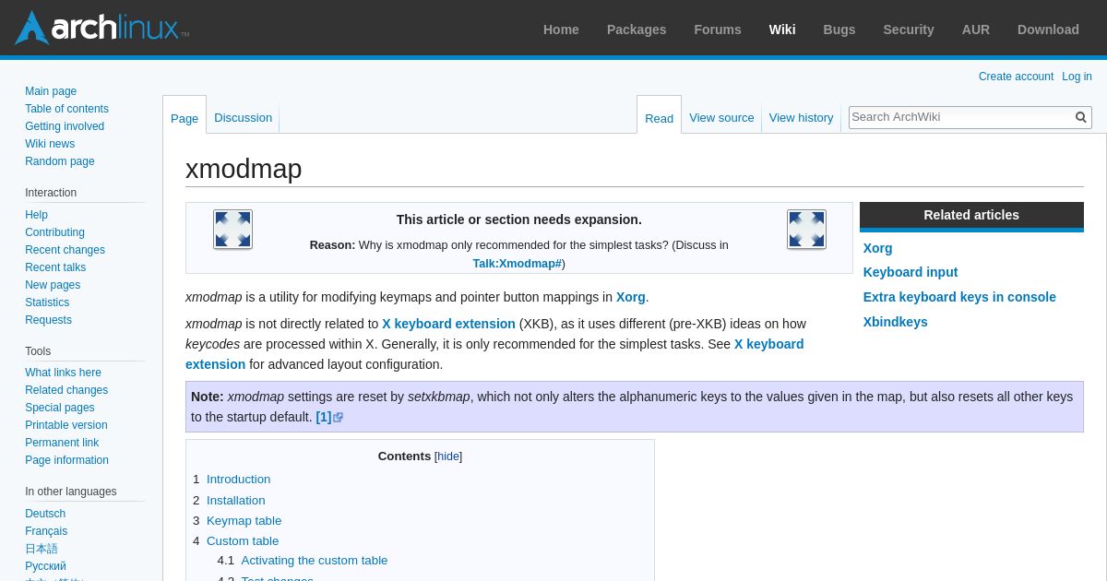Open Requests sidebar link
Screen dimensions: 1107x581
click(x=48, y=320)
